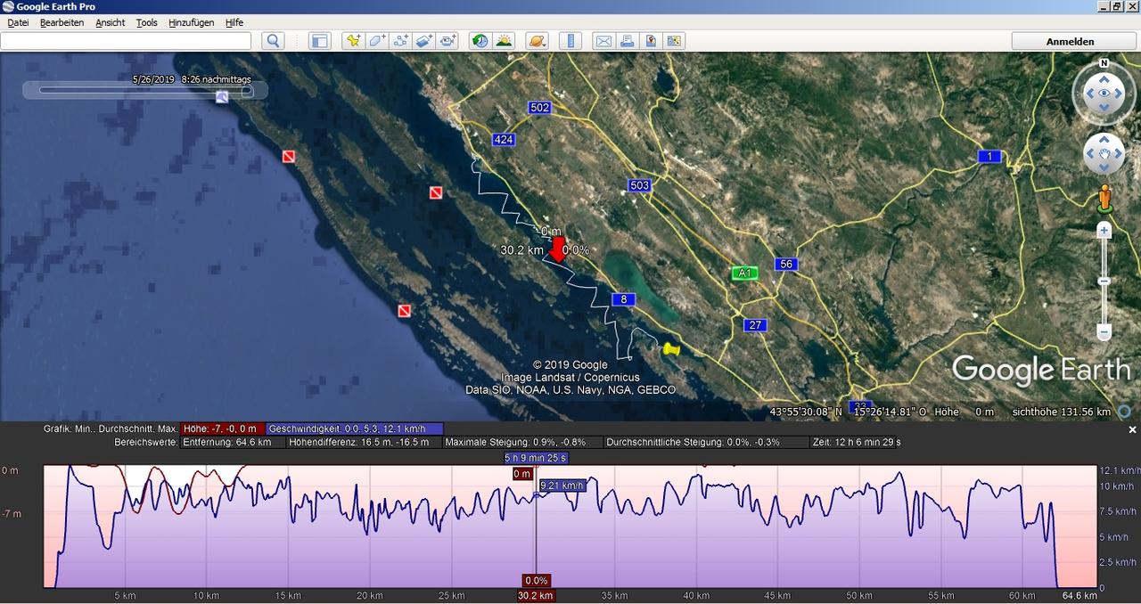Toggle the sidebar panel icon

[320, 41]
